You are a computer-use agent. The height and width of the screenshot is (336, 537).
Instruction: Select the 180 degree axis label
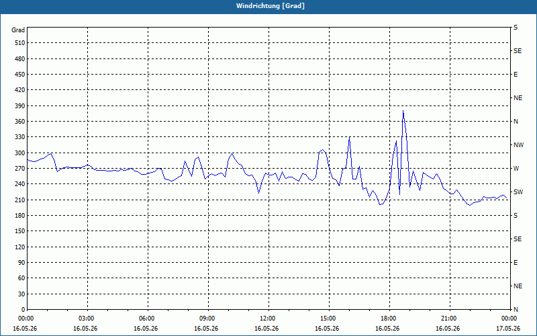point(19,216)
